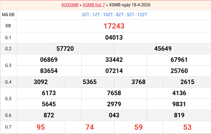The image size is (211, 134).
Task: Click the ĐB row label
Action: [8, 26]
